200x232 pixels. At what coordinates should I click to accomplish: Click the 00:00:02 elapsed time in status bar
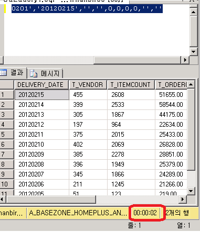point(145,213)
